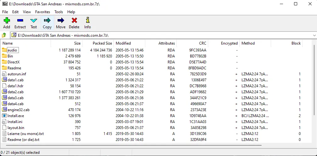Viewport: 317px width, 156px height.
Task: Click the data1.cab file icon
Action: click(x=4, y=80)
